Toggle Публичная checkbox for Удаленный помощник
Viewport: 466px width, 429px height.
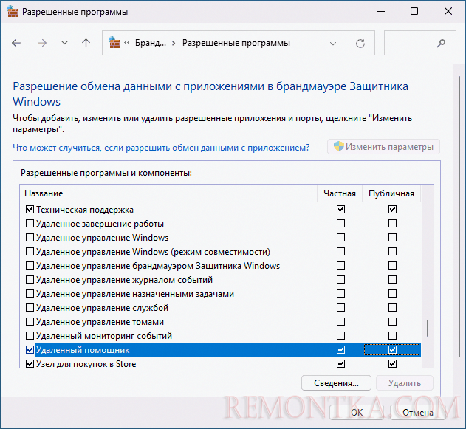tap(392, 350)
